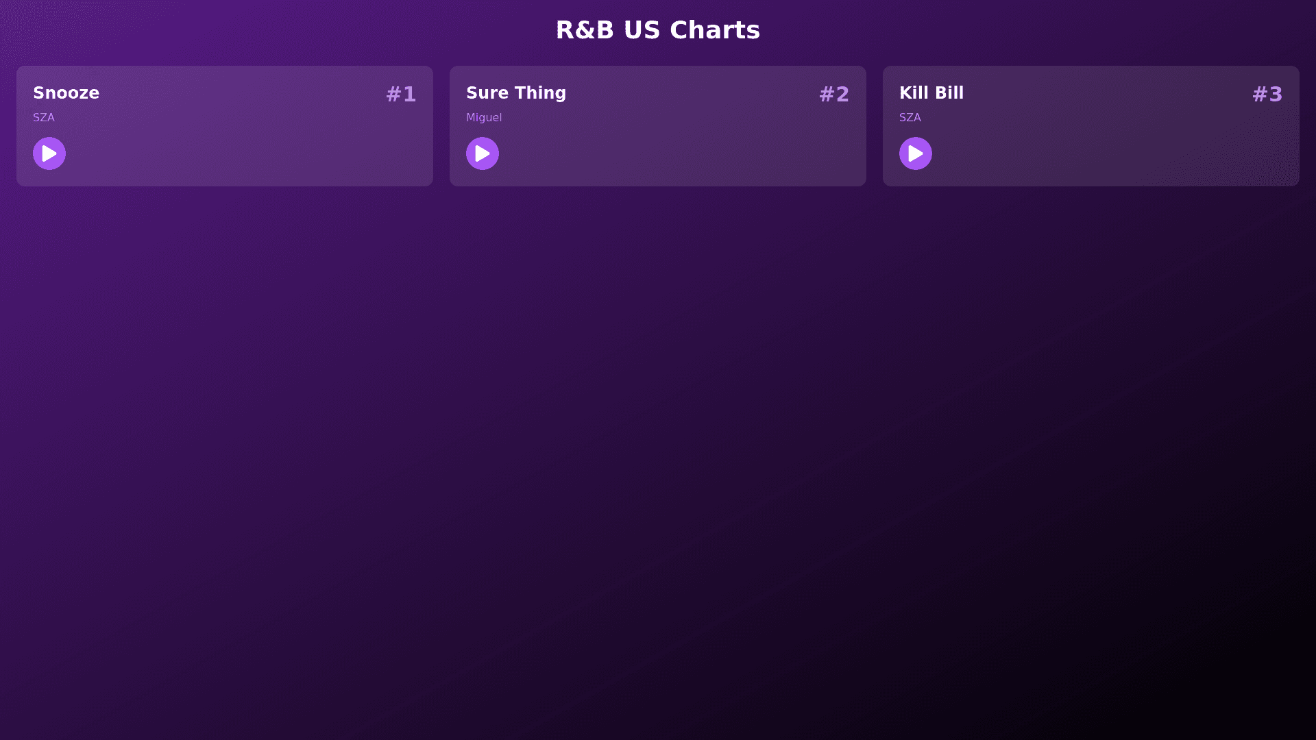Tap the play icon for the #3 track
Screen dimensions: 1316x740
click(916, 153)
